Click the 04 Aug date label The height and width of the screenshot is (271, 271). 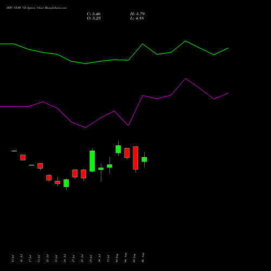point(126,257)
